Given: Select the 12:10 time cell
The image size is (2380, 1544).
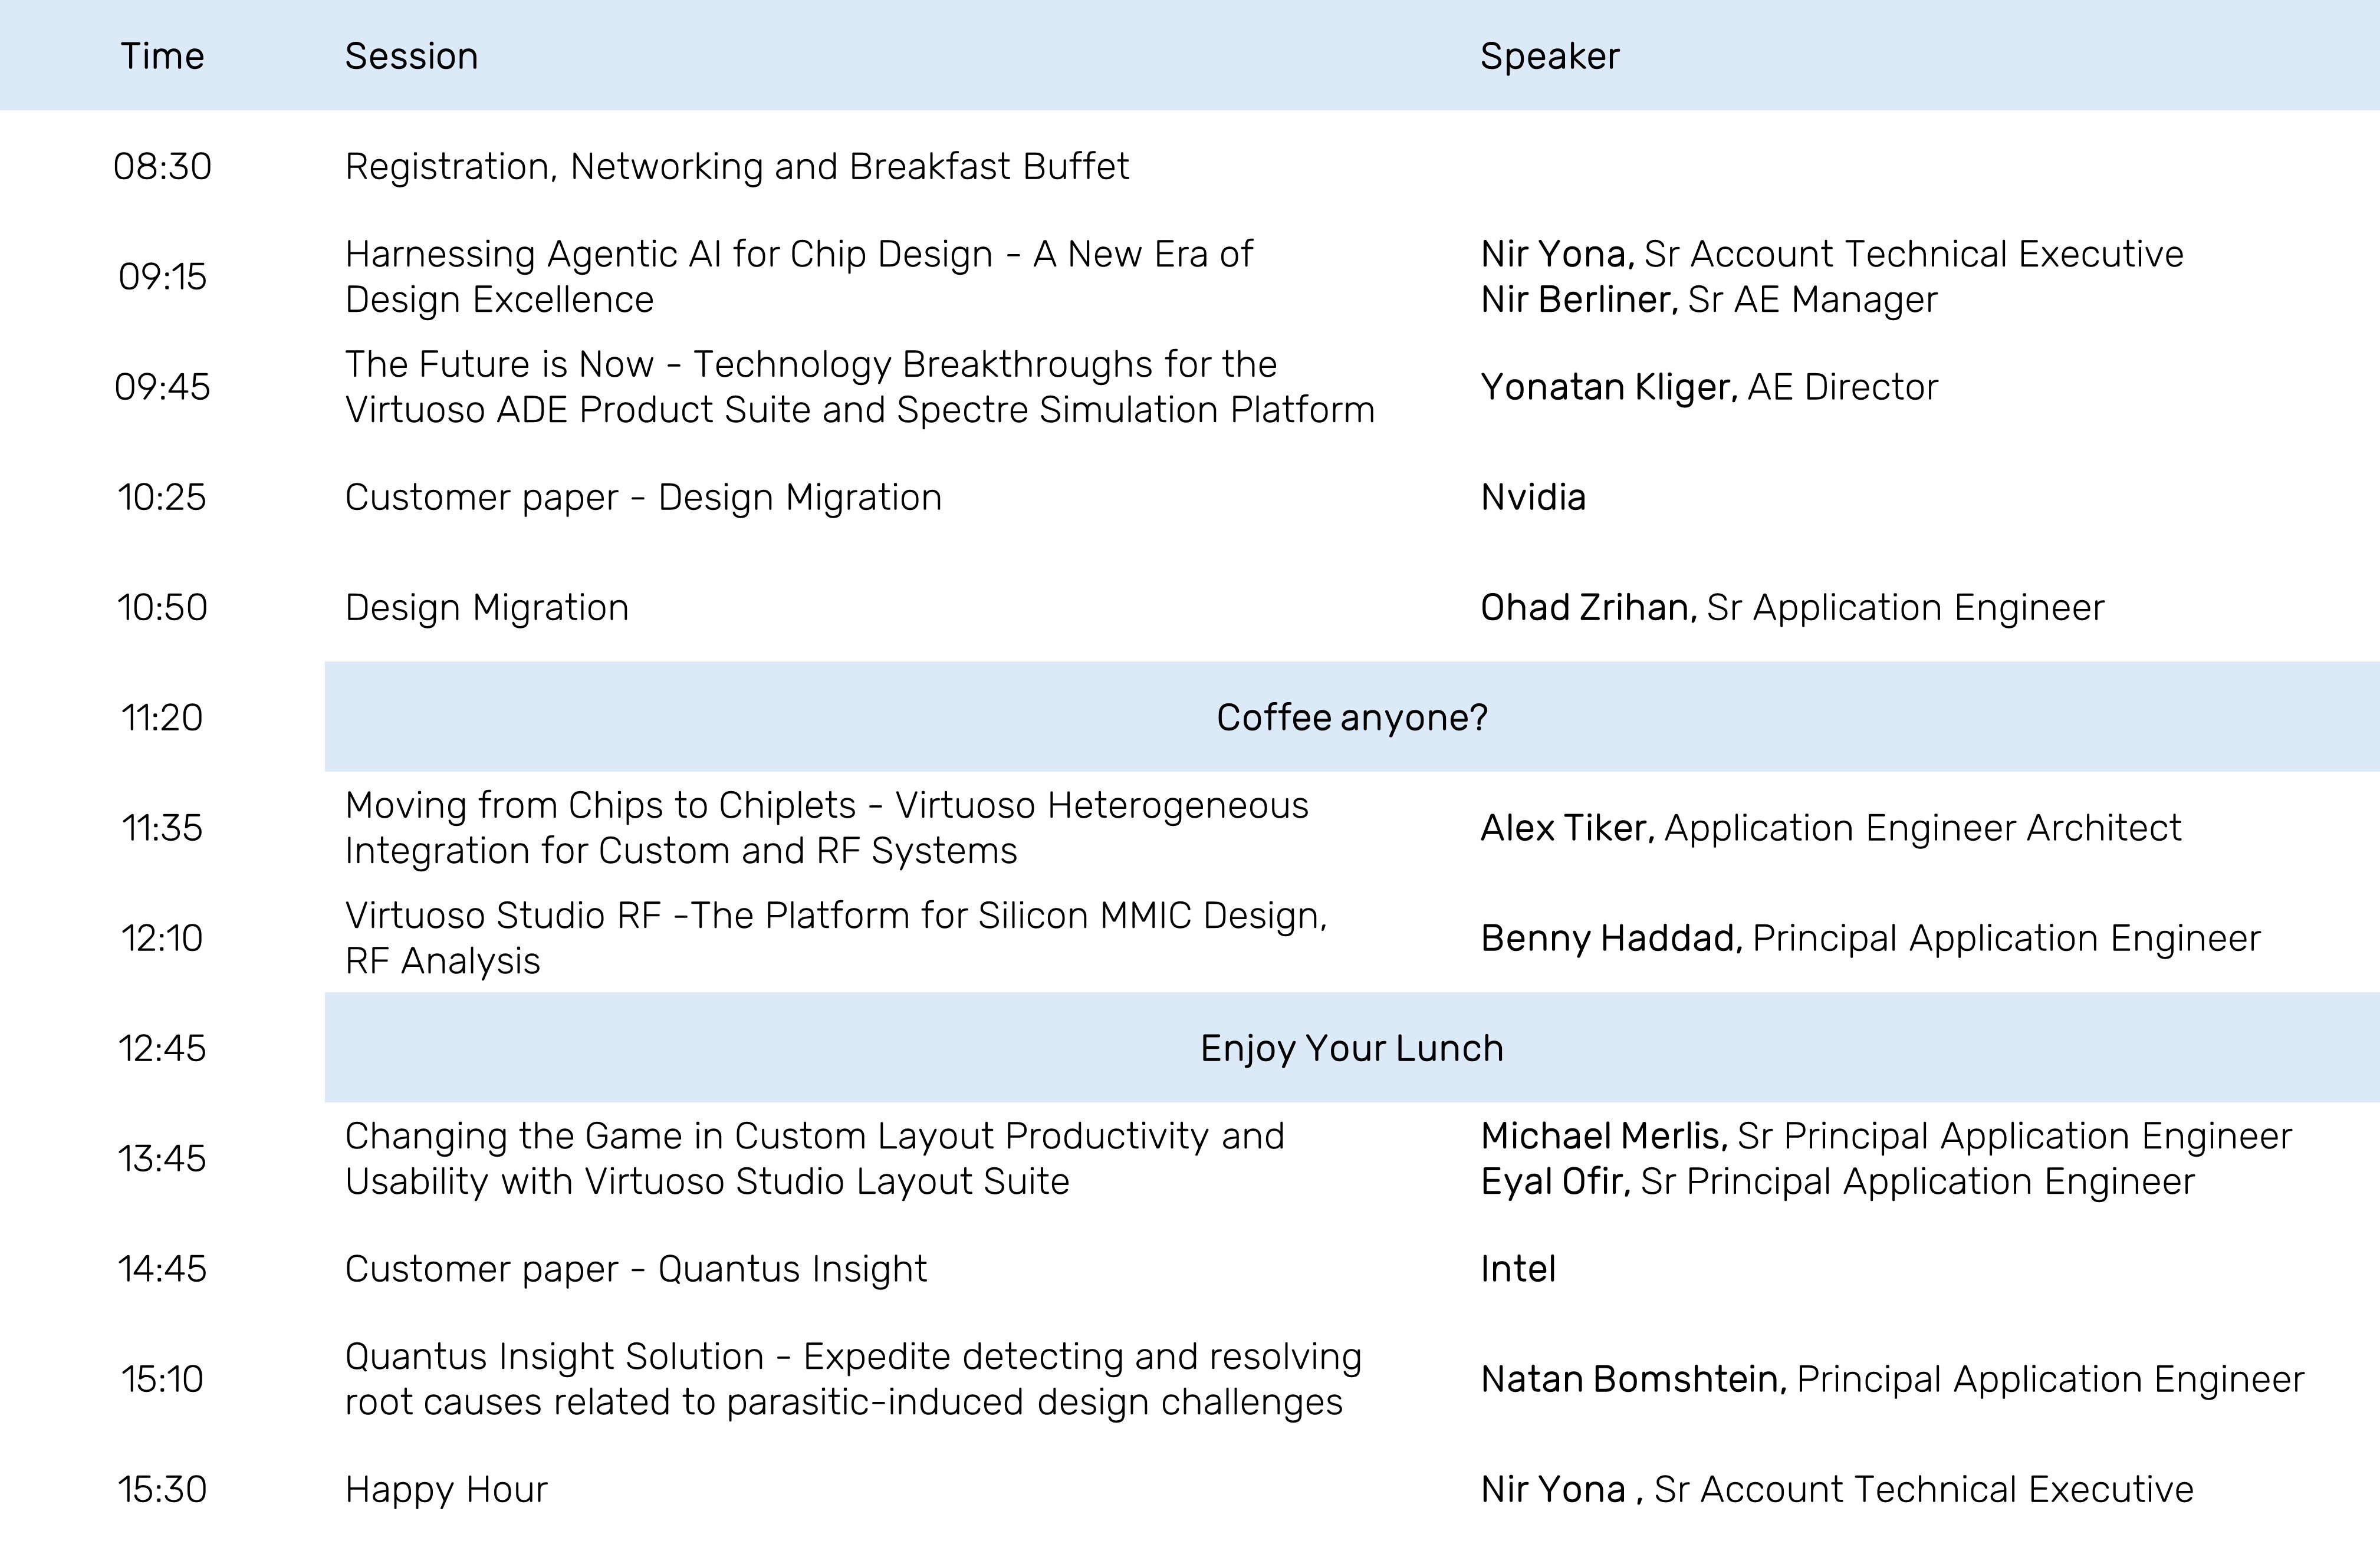Looking at the screenshot, I should tap(162, 938).
